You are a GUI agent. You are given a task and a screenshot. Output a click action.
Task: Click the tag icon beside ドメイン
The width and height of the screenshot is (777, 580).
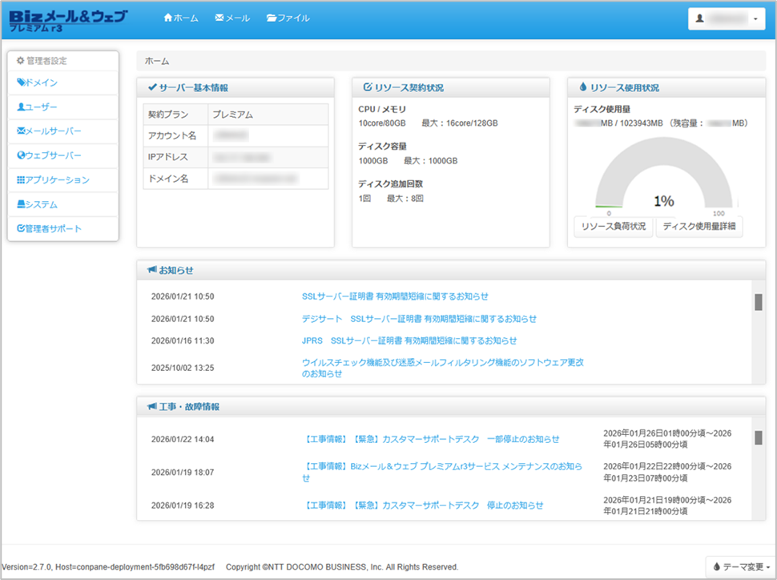coord(21,83)
